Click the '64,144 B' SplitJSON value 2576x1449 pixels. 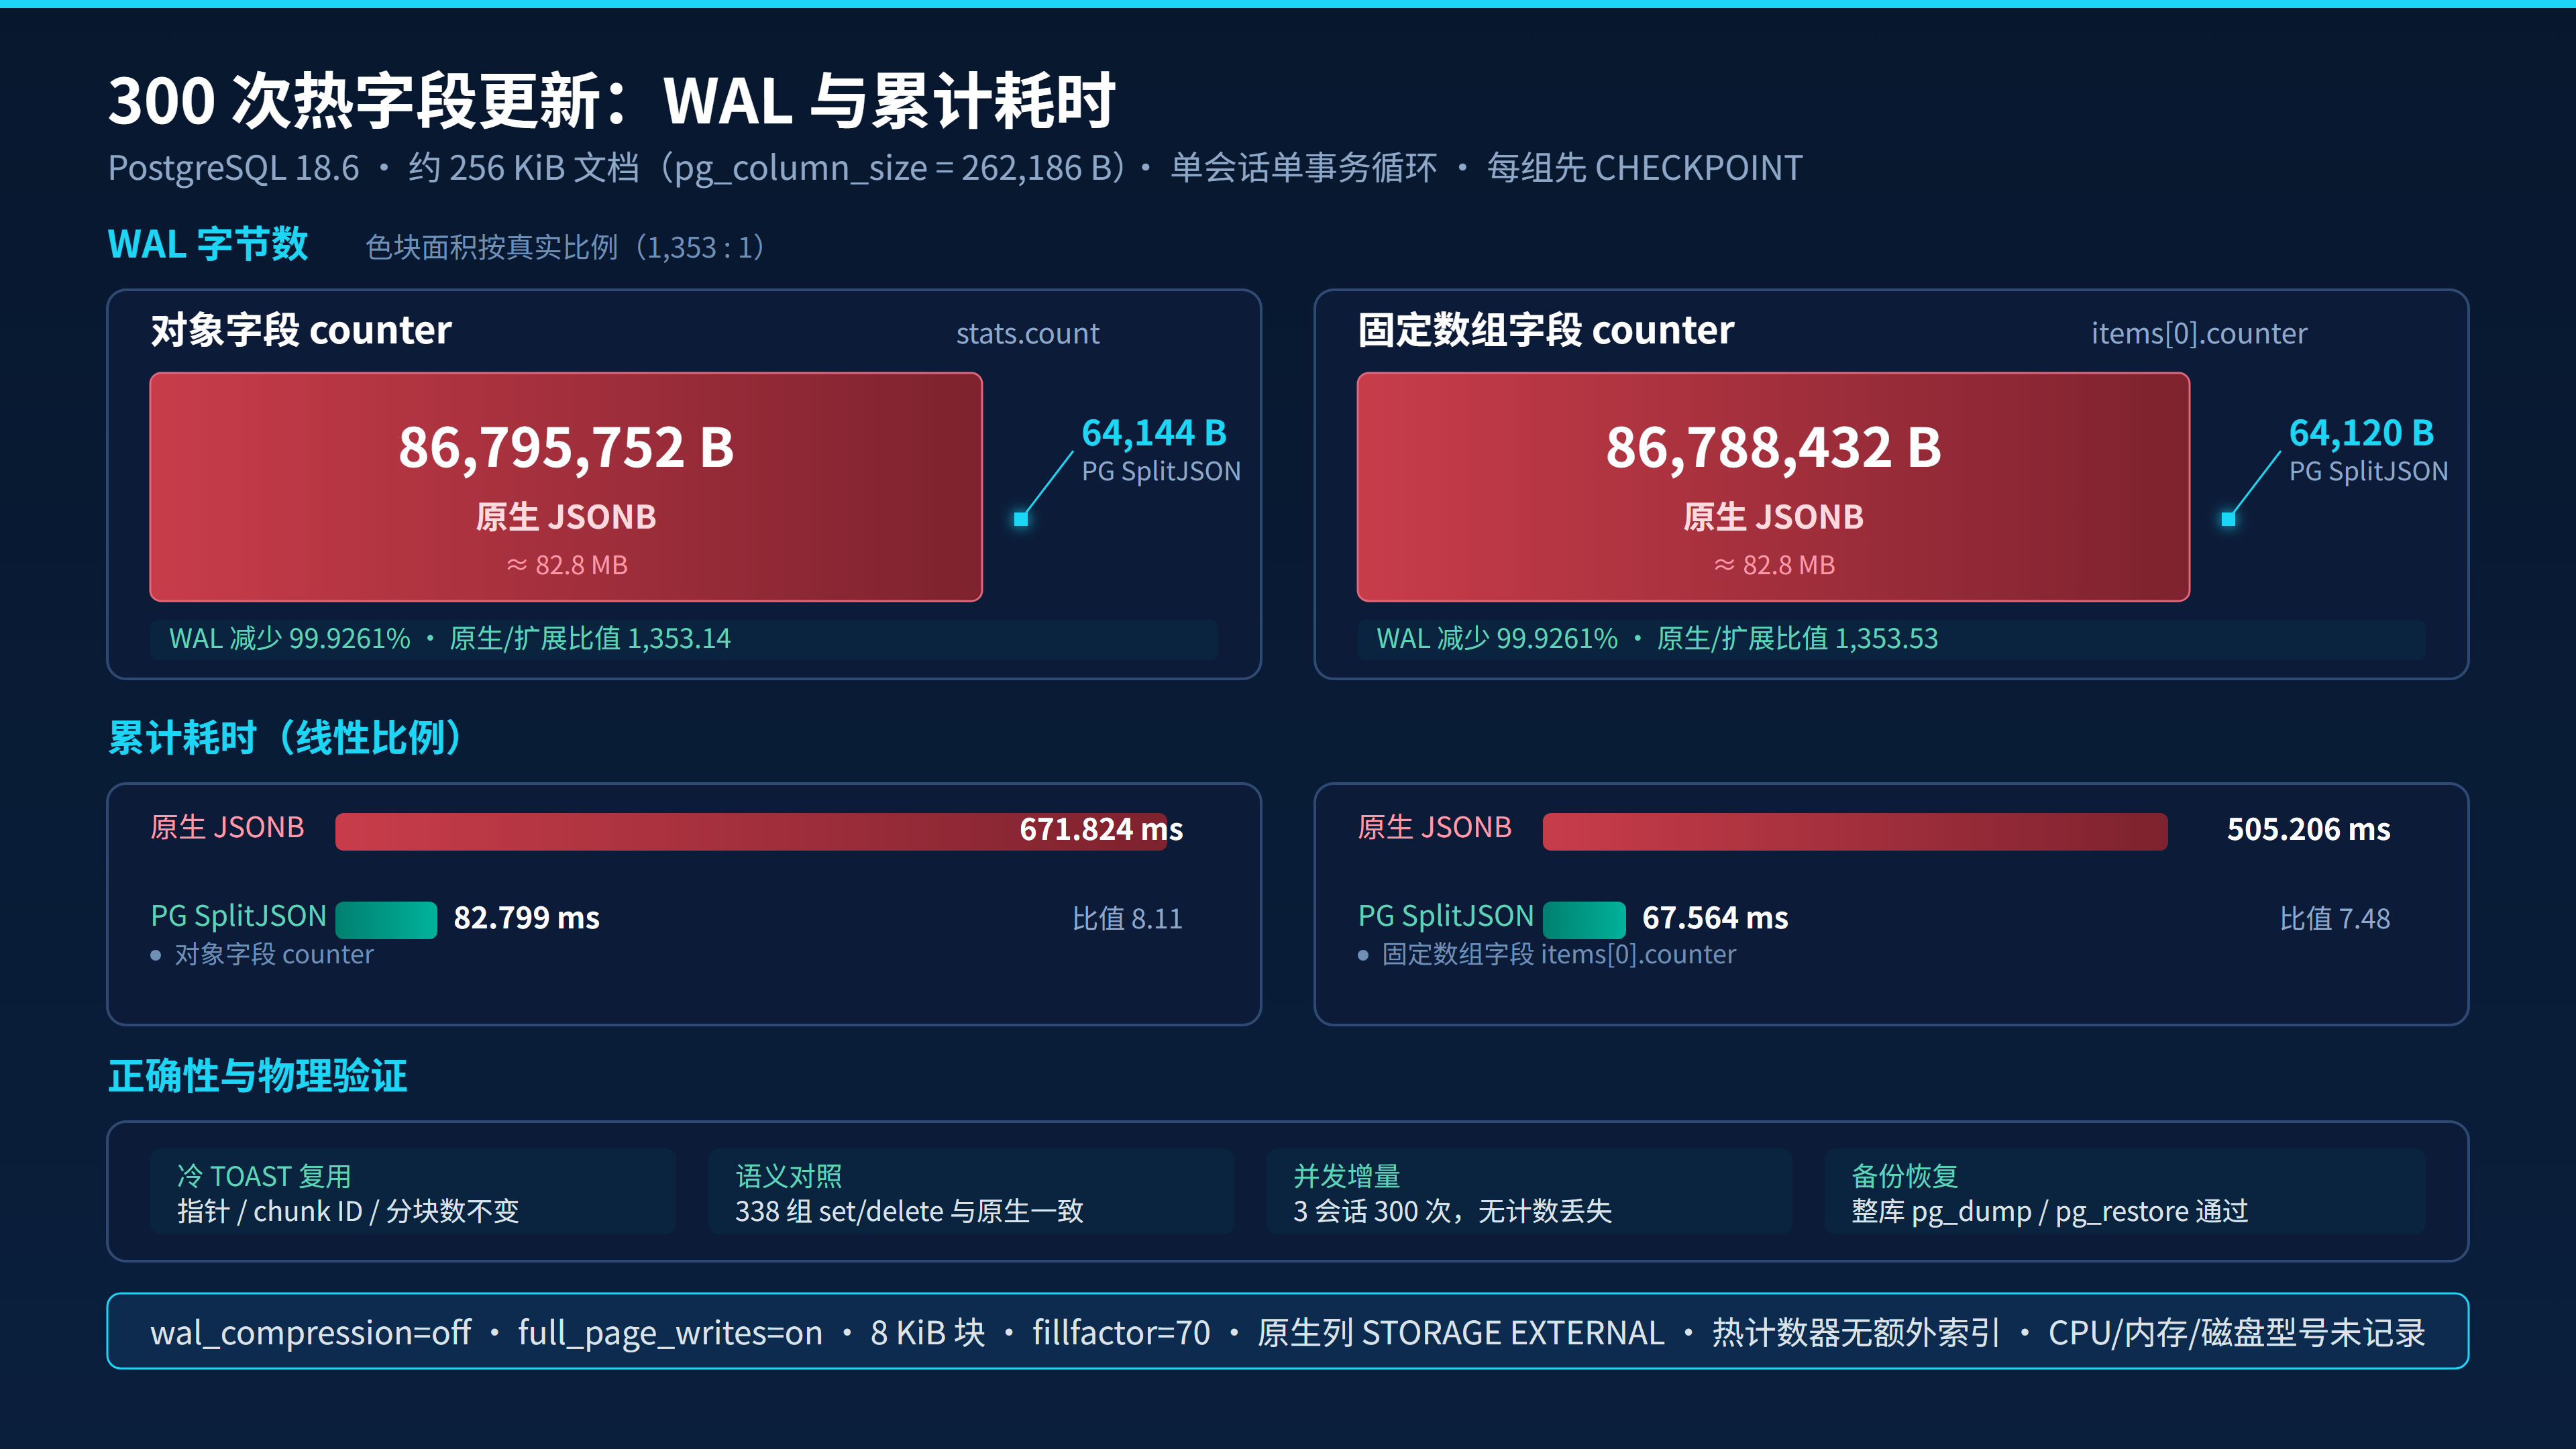pos(1153,433)
